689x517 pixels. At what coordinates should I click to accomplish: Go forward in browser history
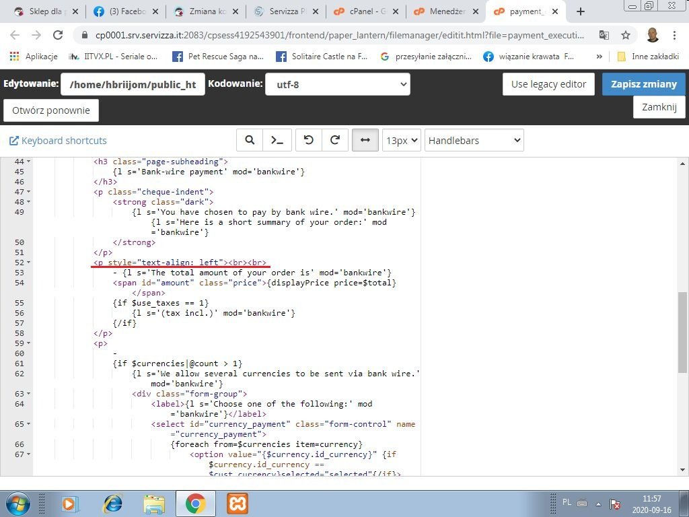coord(36,35)
